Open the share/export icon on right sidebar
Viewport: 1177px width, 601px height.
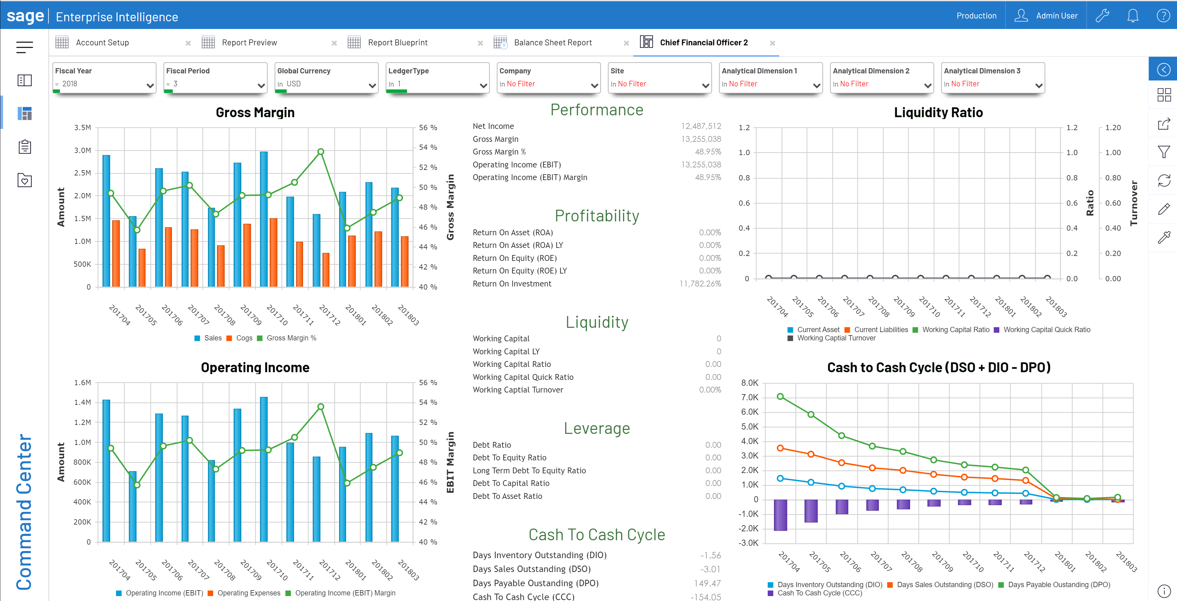point(1164,124)
